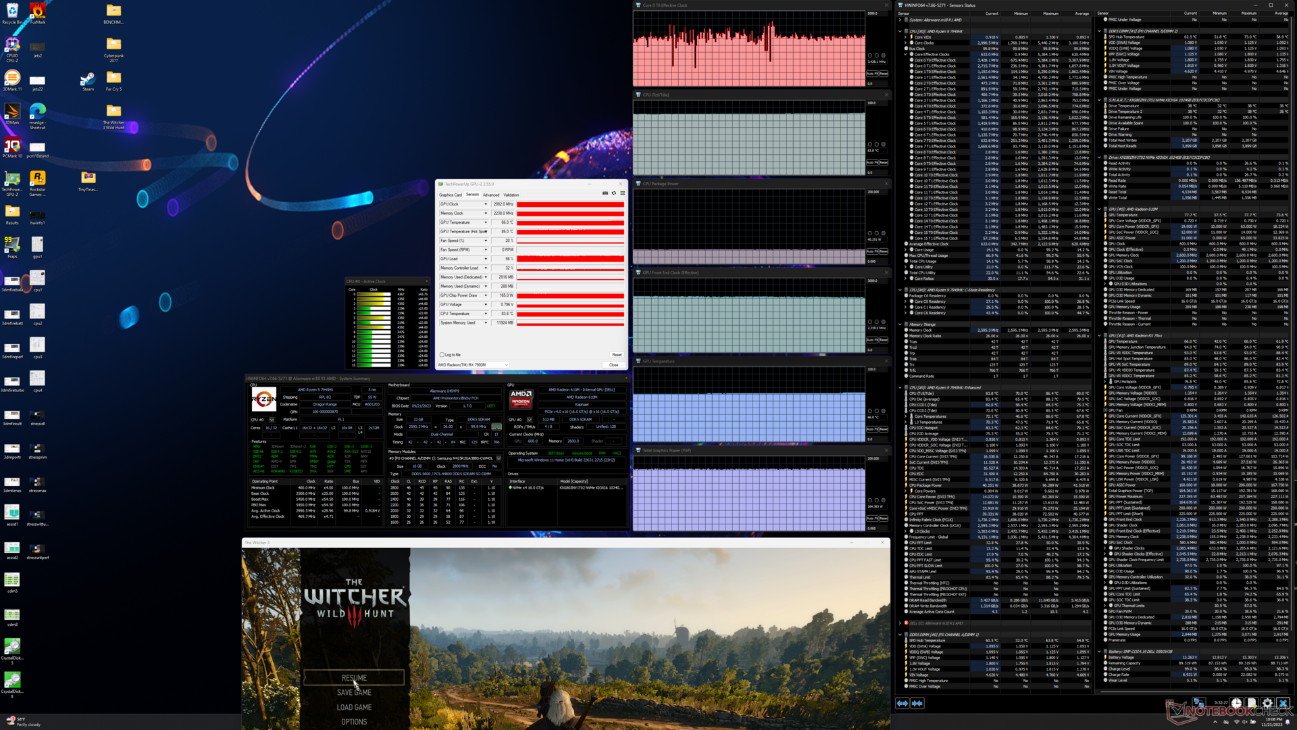Click the HWiNFO logging sheet icon
The height and width of the screenshot is (730, 1297).
(1252, 703)
